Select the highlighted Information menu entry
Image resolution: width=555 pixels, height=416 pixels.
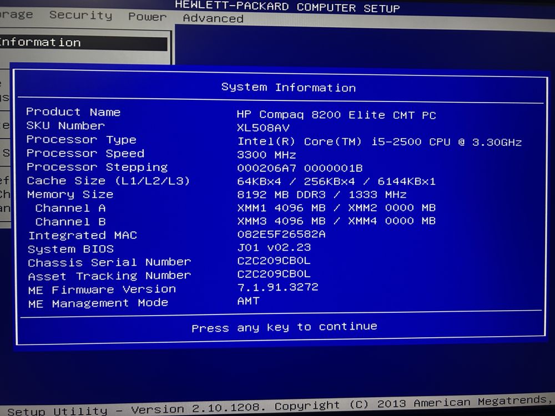[84, 43]
